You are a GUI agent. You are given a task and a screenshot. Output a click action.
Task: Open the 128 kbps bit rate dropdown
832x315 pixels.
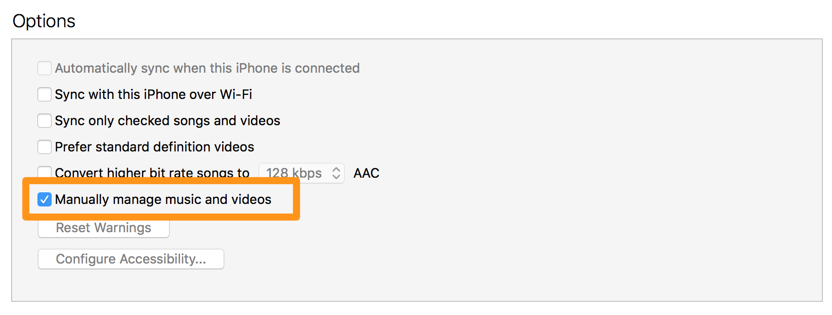[302, 173]
